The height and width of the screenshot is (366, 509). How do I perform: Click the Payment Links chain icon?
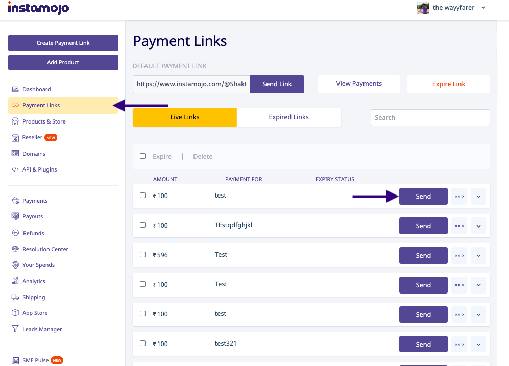15,105
